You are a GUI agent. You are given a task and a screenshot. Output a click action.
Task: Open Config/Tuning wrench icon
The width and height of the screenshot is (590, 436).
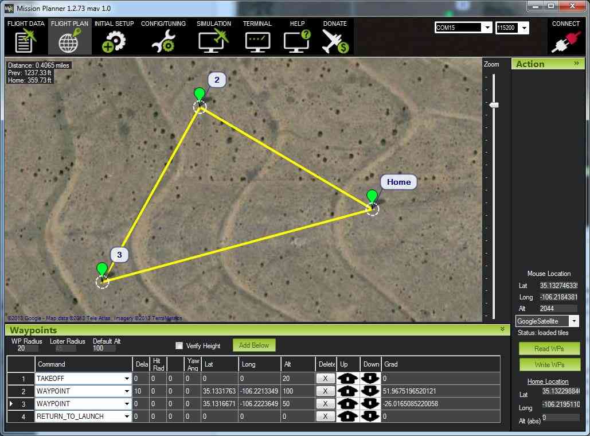point(162,41)
